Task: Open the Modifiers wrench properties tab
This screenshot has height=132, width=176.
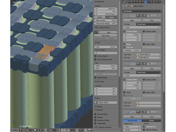Action: pyautogui.click(x=146, y=2)
